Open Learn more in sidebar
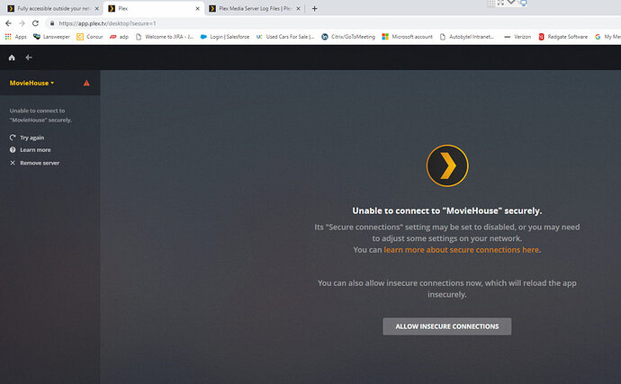 35,150
